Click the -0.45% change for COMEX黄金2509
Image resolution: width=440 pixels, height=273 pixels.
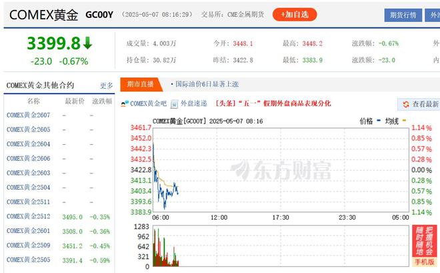(x=100, y=246)
